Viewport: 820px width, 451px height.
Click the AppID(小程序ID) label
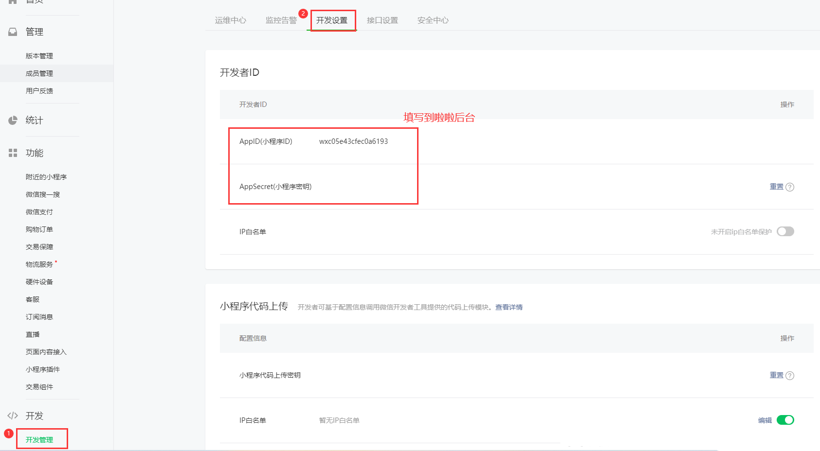point(266,141)
